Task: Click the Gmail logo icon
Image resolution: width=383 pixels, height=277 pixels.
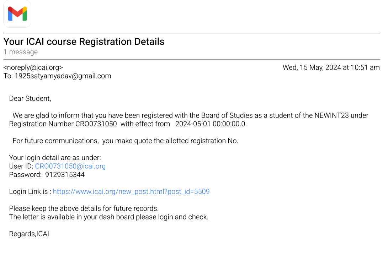Action: click(x=17, y=14)
